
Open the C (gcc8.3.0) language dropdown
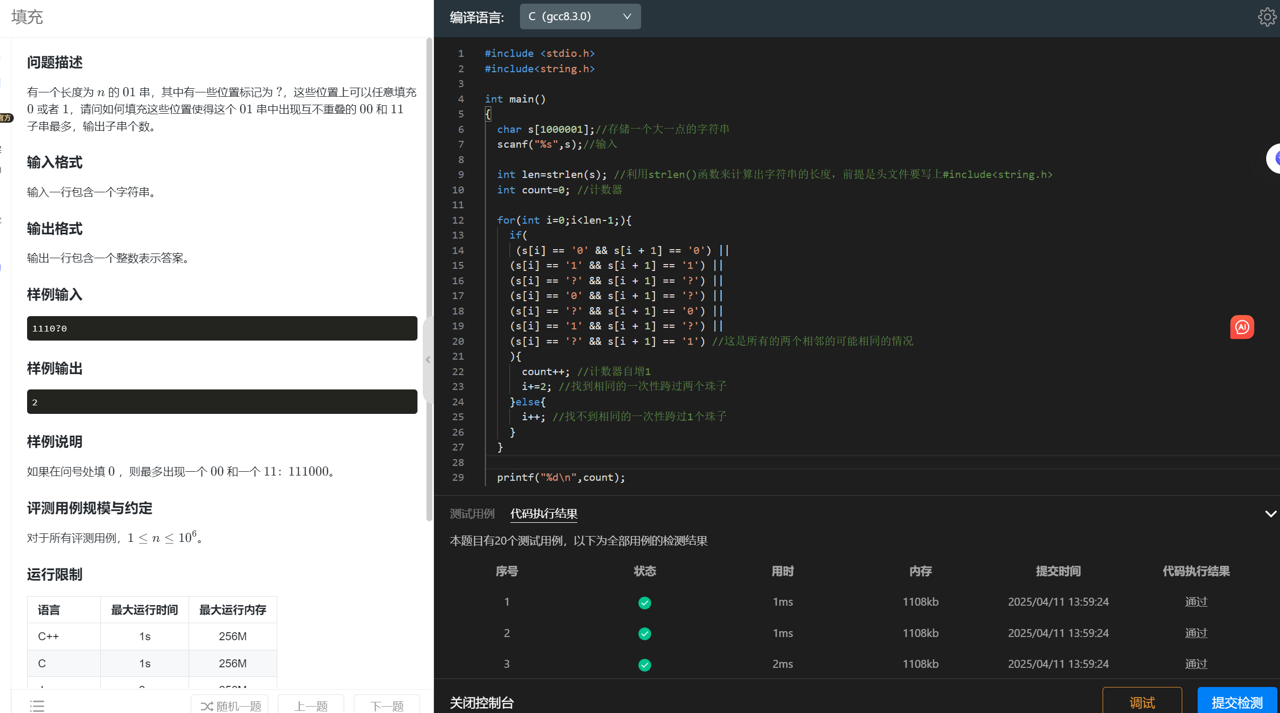580,16
